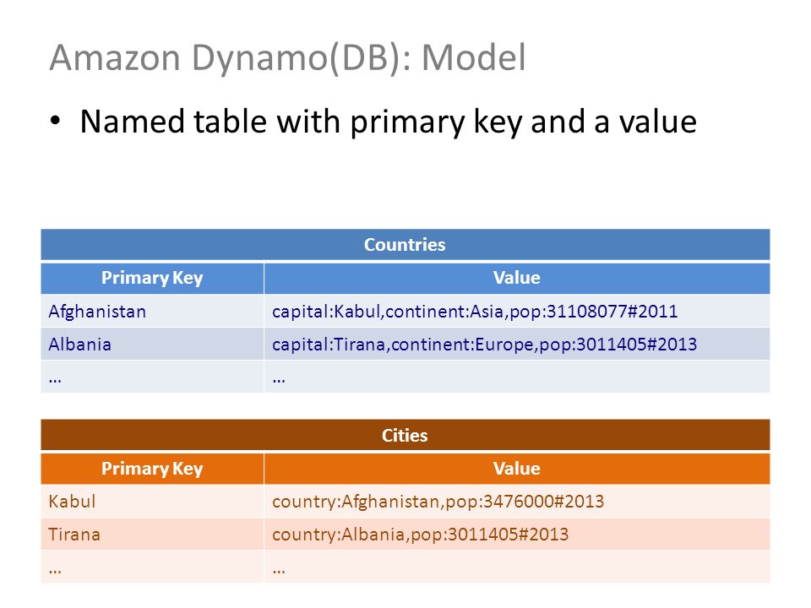The width and height of the screenshot is (811, 608).
Task: Select the Cities Primary Key column header
Action: coord(152,469)
